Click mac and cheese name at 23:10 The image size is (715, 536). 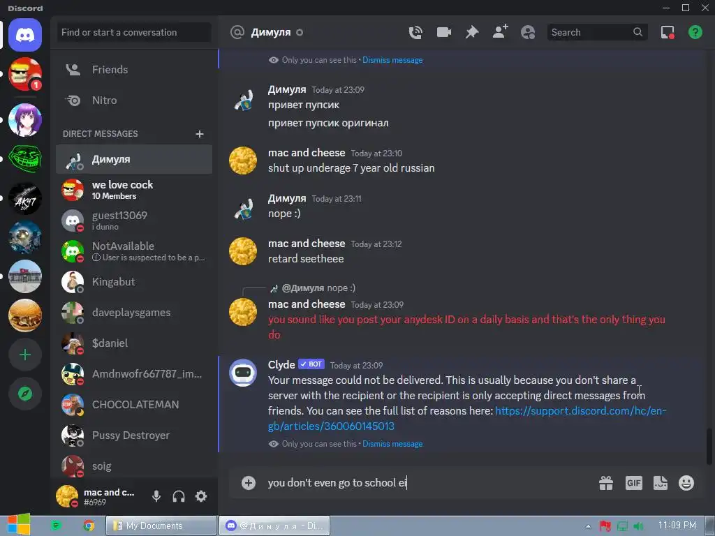click(x=307, y=153)
